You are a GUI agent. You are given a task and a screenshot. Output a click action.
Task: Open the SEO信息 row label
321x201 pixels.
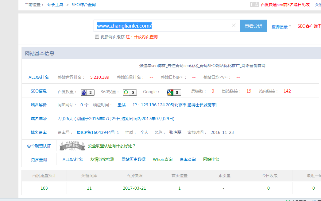click(x=39, y=91)
